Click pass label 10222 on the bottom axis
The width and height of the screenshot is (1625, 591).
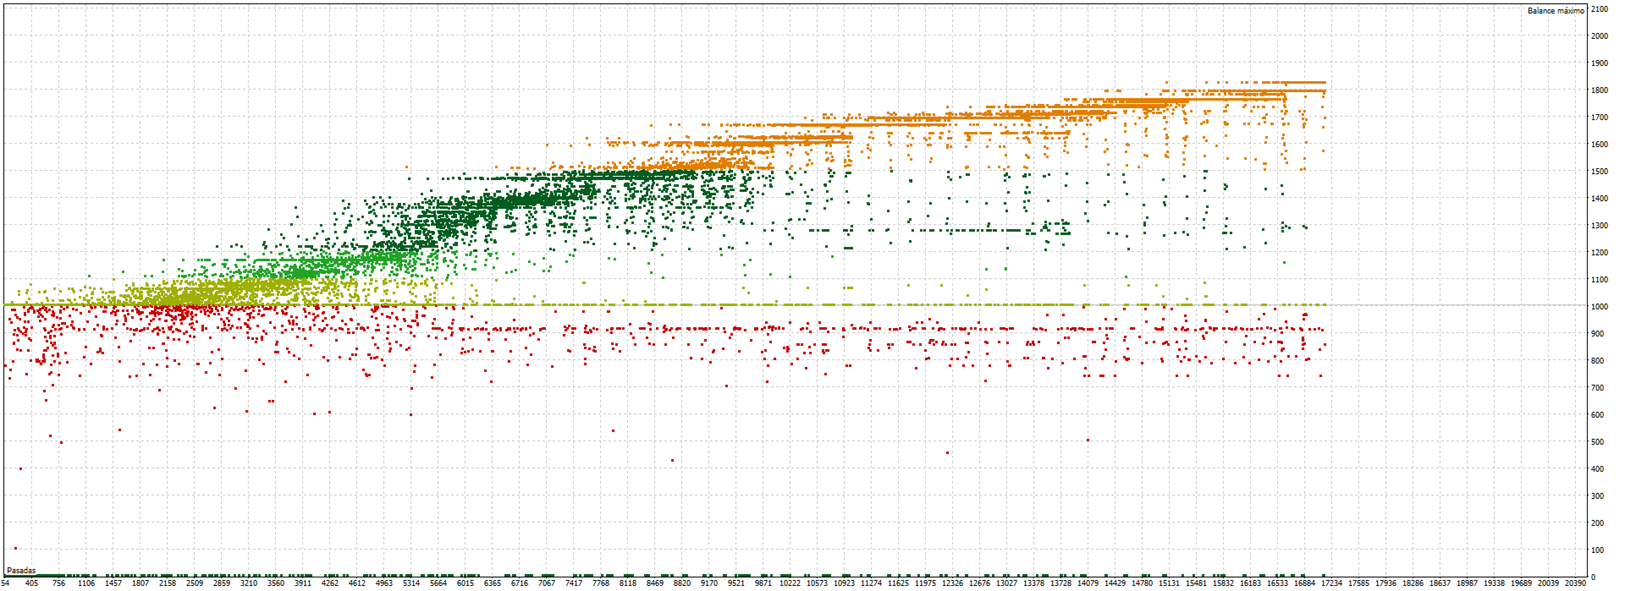pos(790,583)
